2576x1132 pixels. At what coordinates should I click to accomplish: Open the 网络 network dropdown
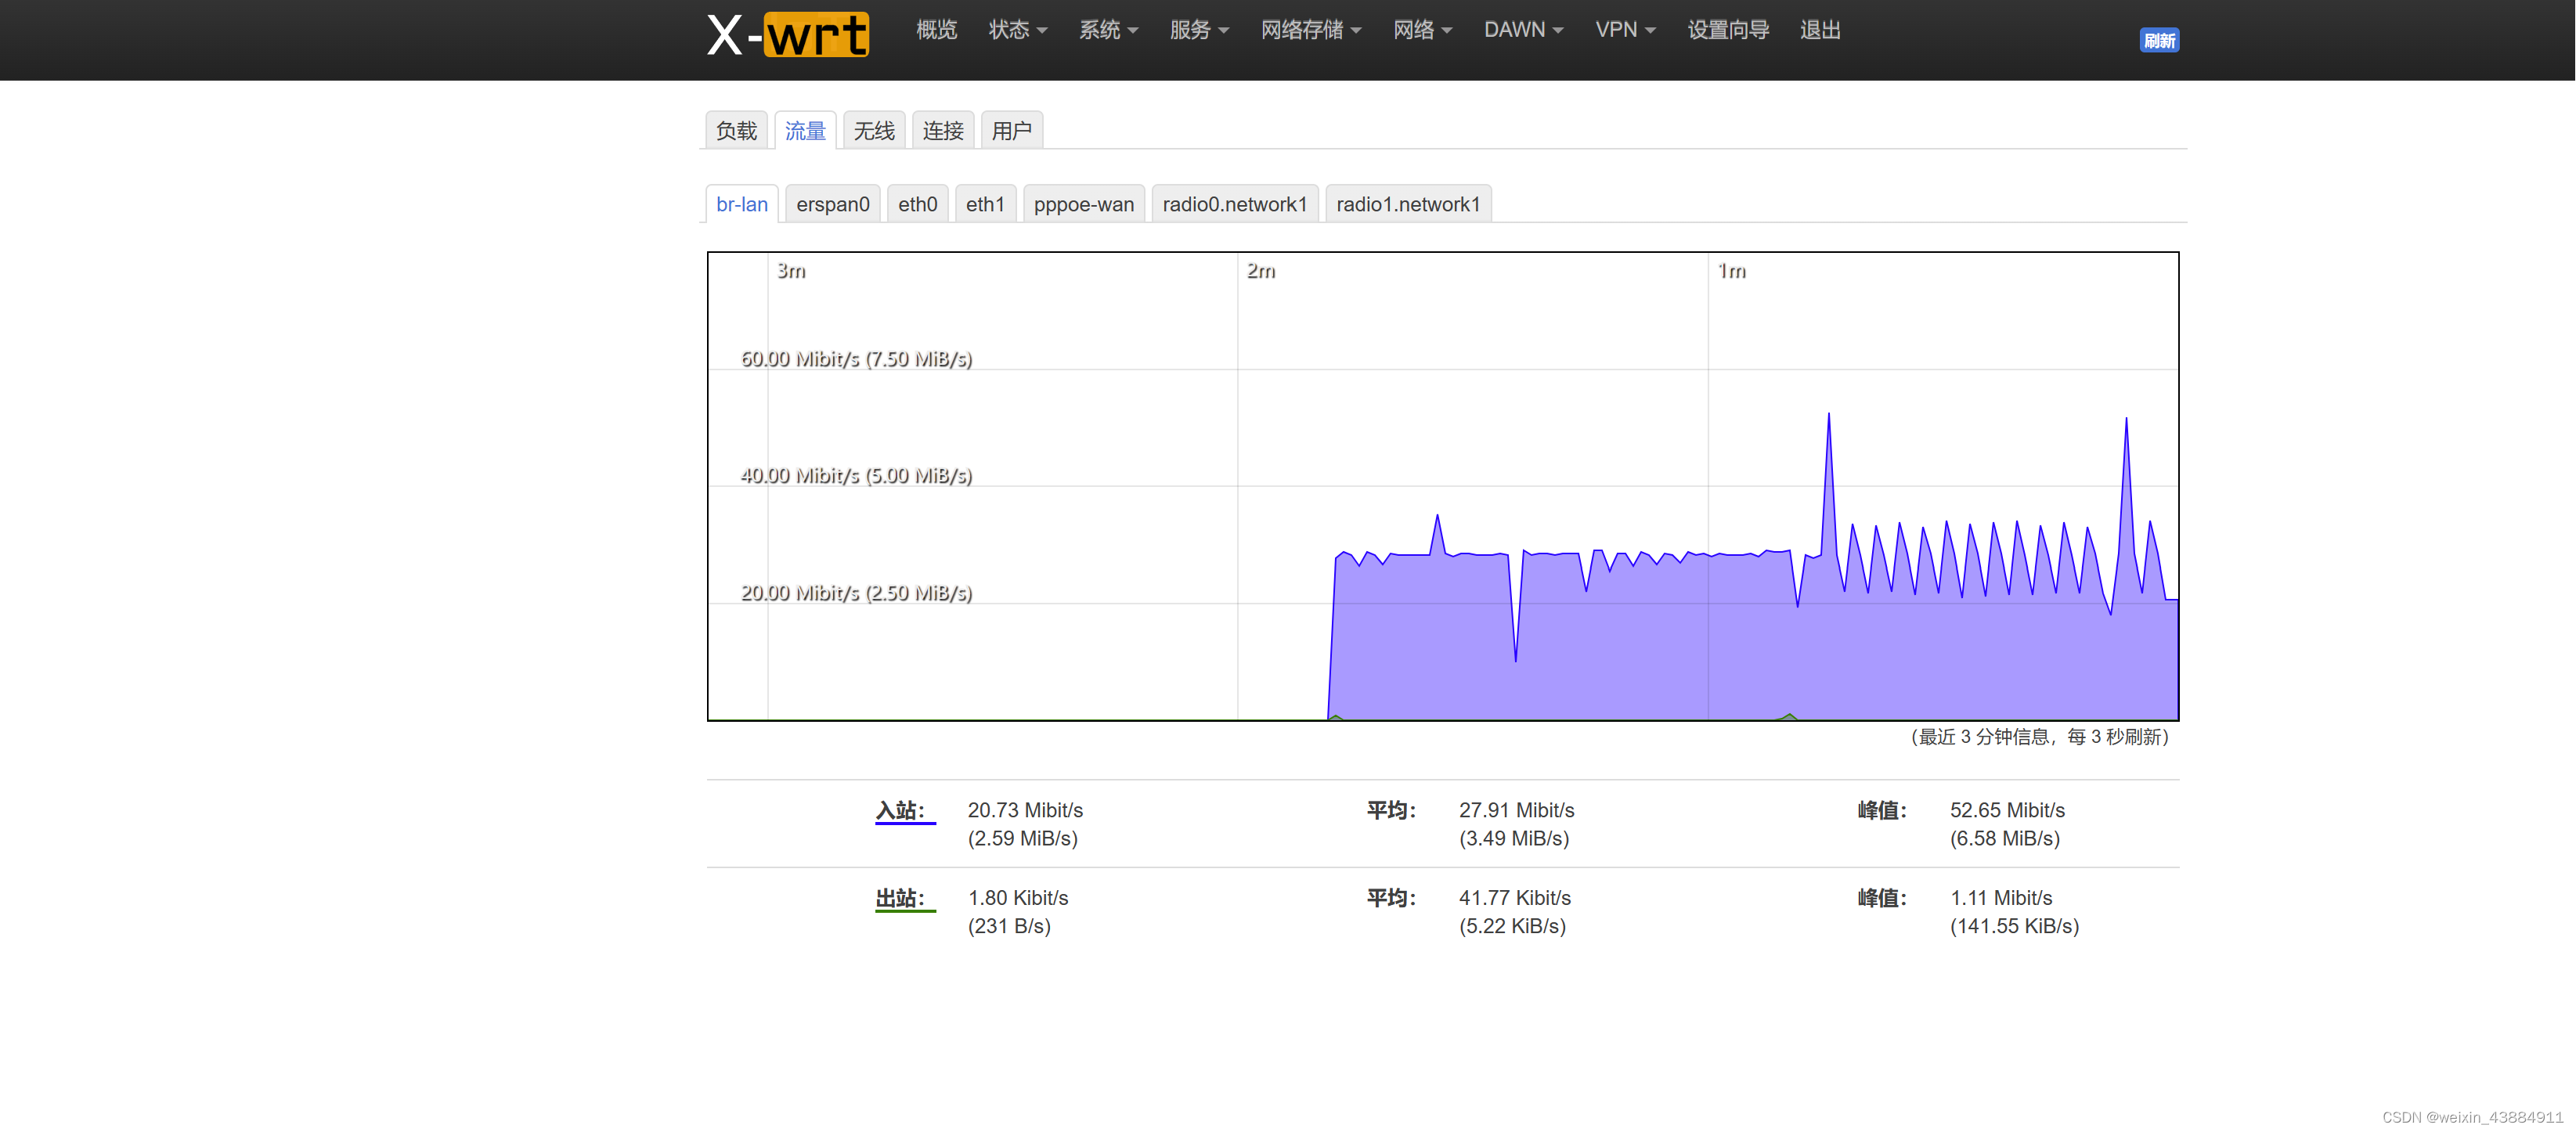1422,30
